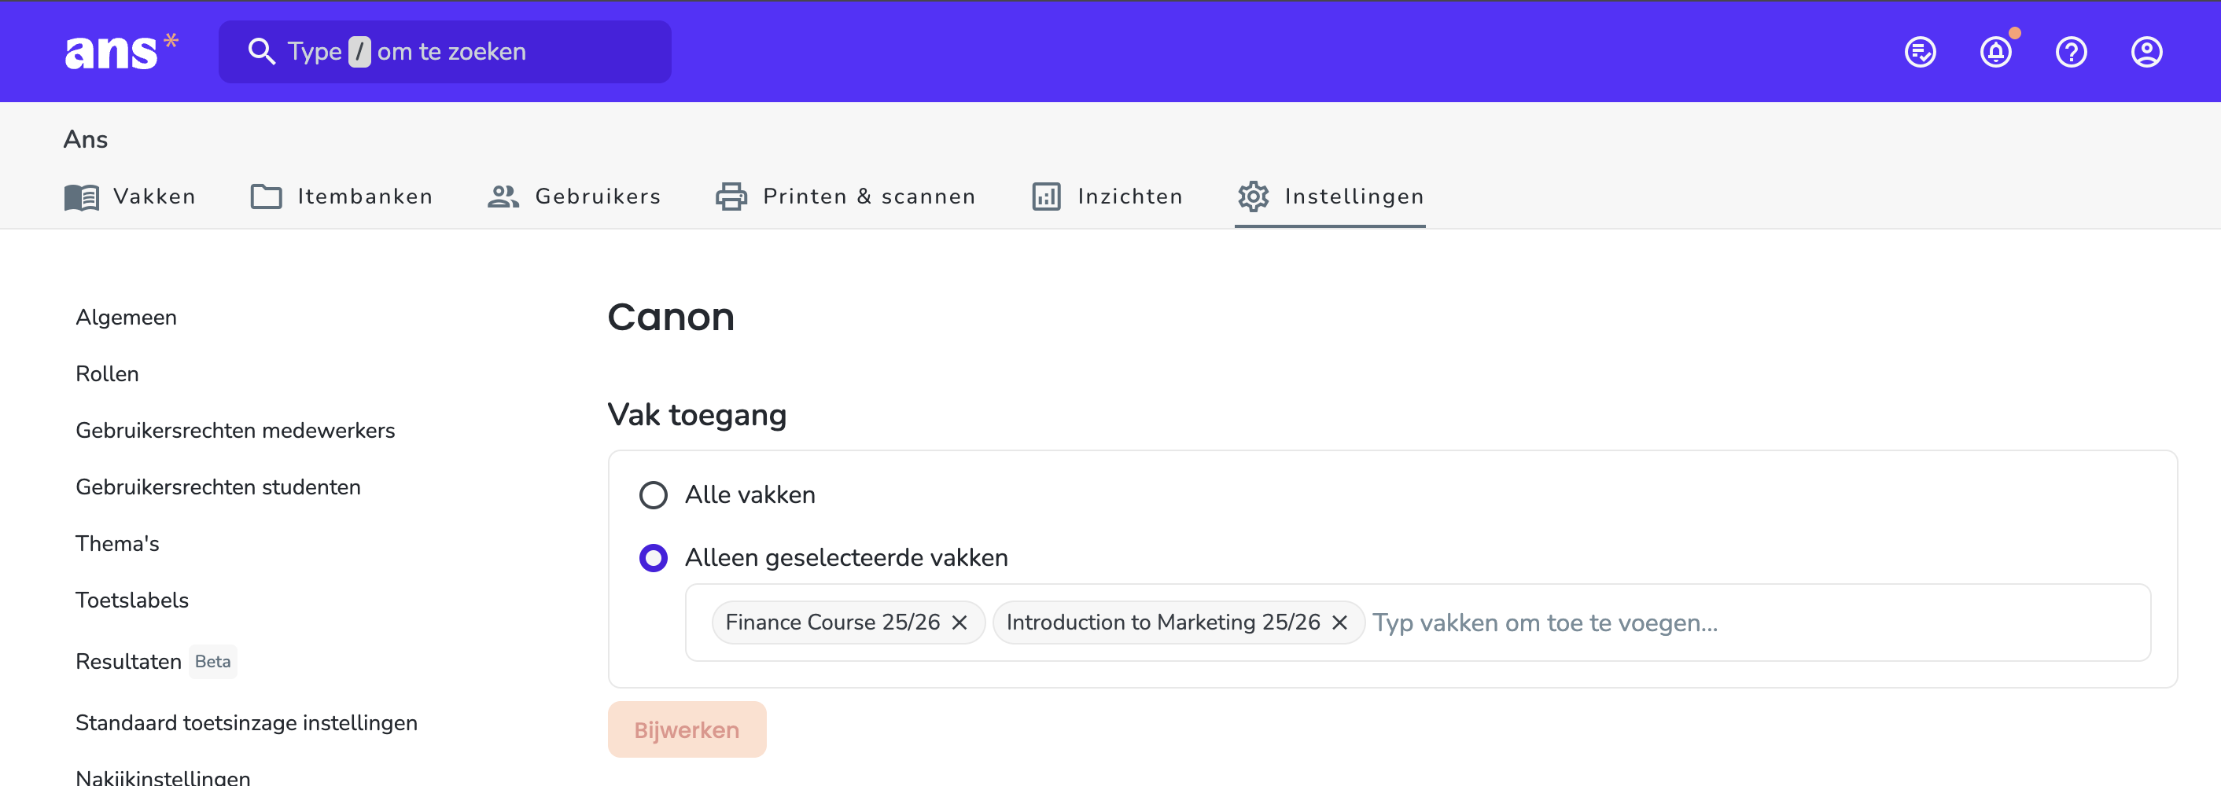Open Toetslabels in sidebar
The height and width of the screenshot is (786, 2221).
point(132,601)
